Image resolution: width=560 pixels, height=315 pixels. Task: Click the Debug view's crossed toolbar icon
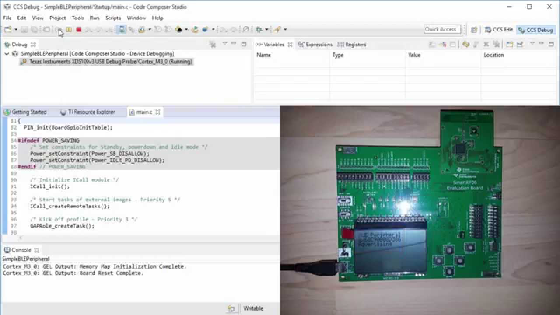pos(213,44)
